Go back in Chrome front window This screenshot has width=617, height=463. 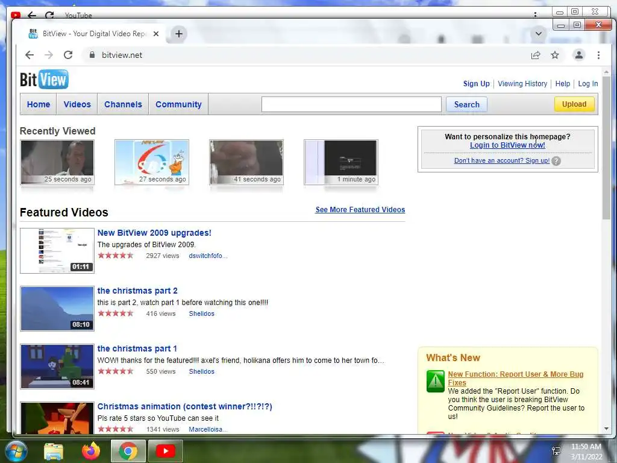point(30,55)
